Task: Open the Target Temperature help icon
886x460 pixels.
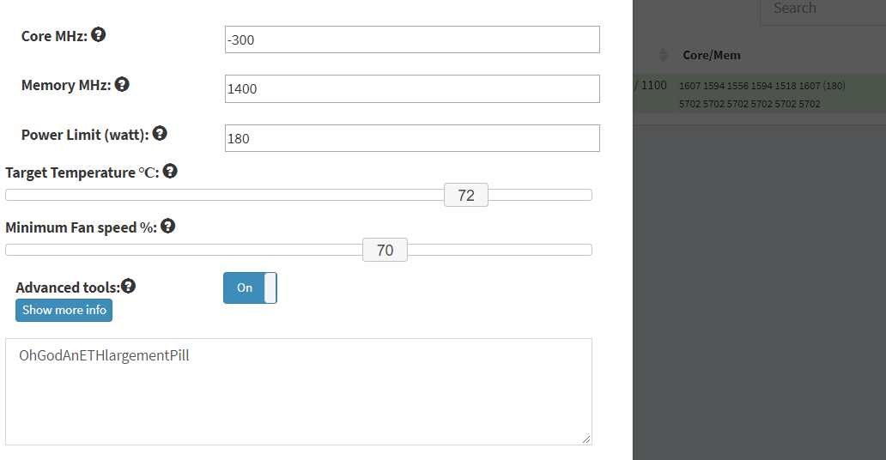Action: [x=170, y=172]
